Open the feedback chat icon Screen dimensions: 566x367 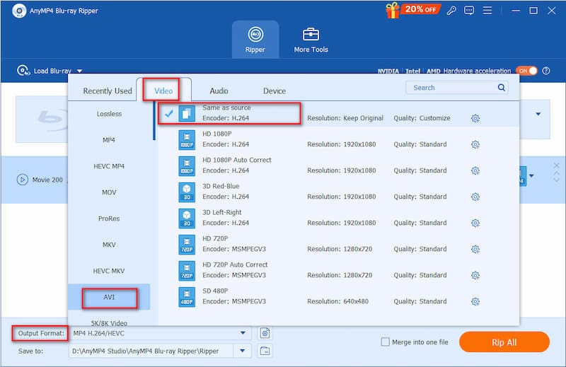[468, 11]
